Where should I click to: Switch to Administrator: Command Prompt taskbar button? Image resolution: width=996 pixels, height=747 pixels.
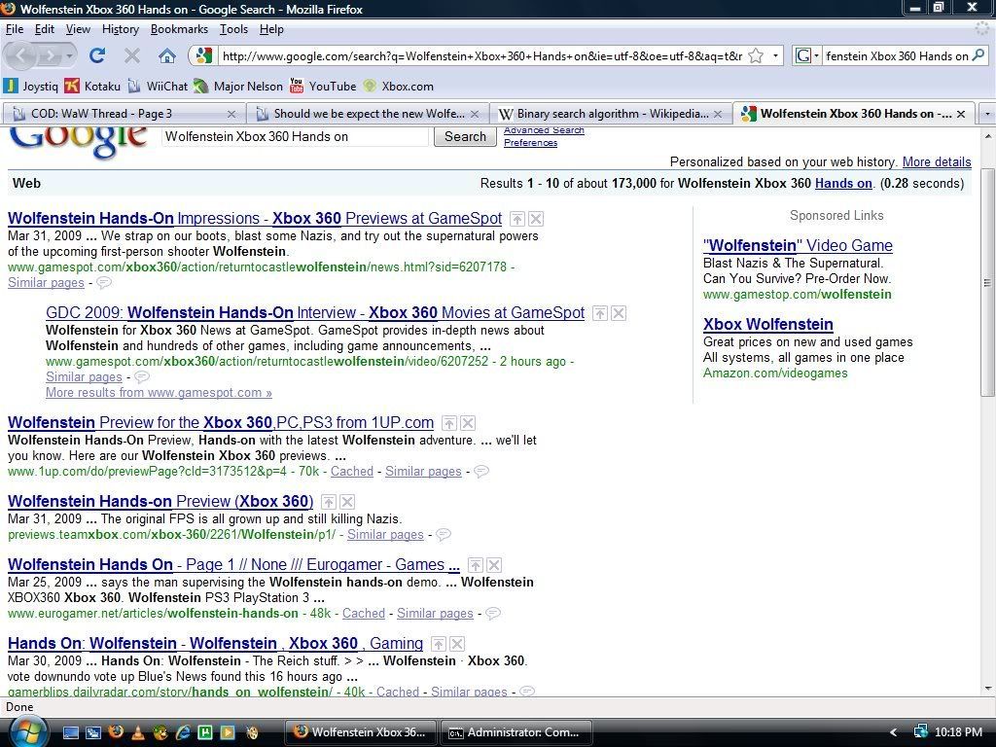[517, 732]
